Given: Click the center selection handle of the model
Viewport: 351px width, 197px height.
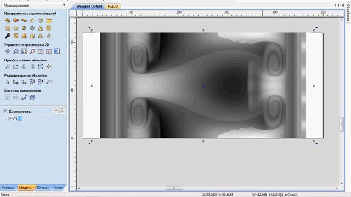Looking at the screenshot, I should (x=203, y=86).
